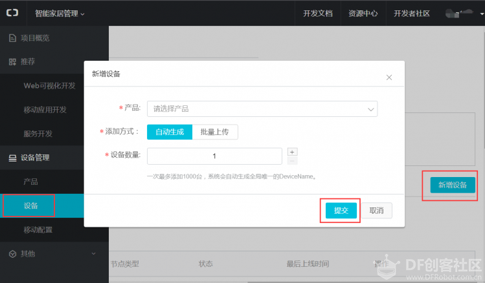Close the 新增设备 dialog
Image resolution: width=485 pixels, height=283 pixels.
[x=389, y=78]
